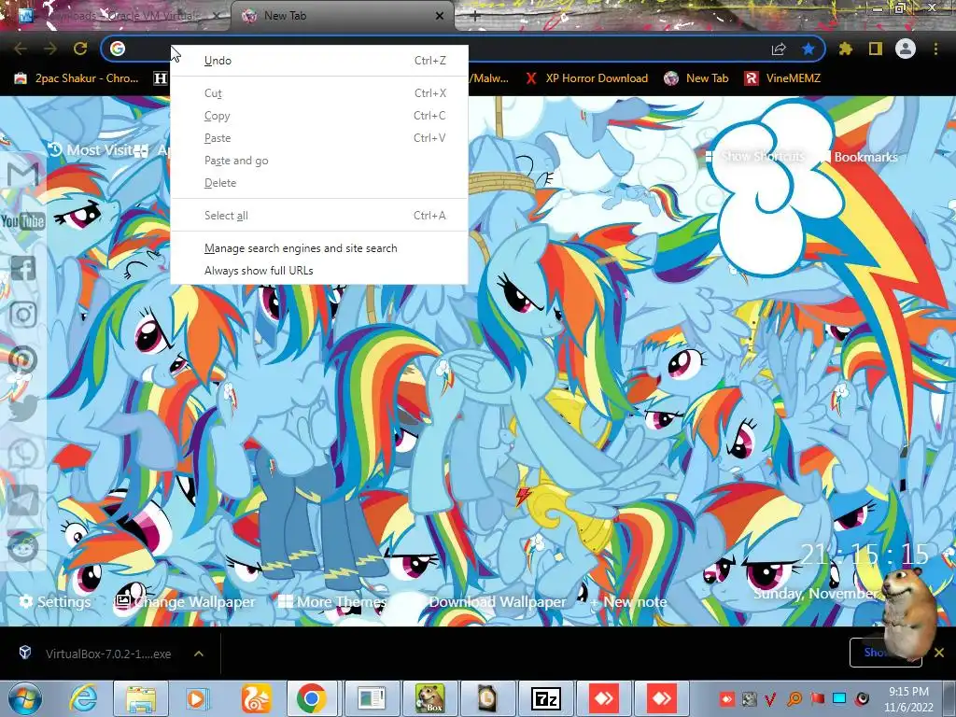Close the downloads bar

pyautogui.click(x=939, y=653)
